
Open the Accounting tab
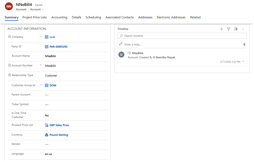coord(59,17)
